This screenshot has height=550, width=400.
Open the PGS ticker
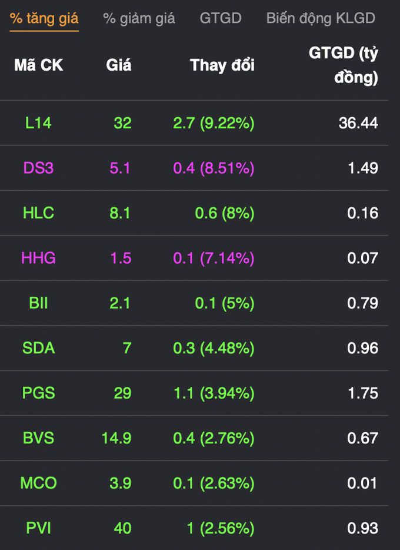point(39,393)
